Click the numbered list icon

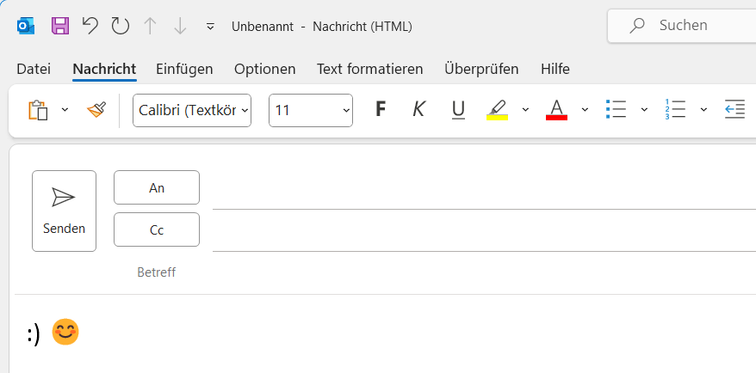[675, 109]
